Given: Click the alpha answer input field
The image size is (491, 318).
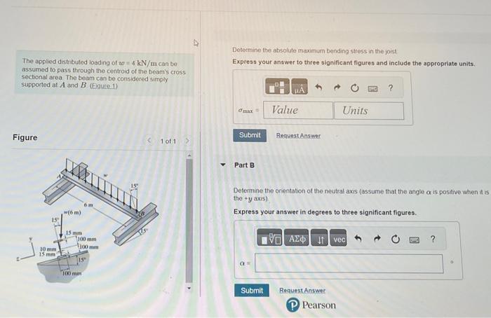Looking at the screenshot, I should (349, 263).
